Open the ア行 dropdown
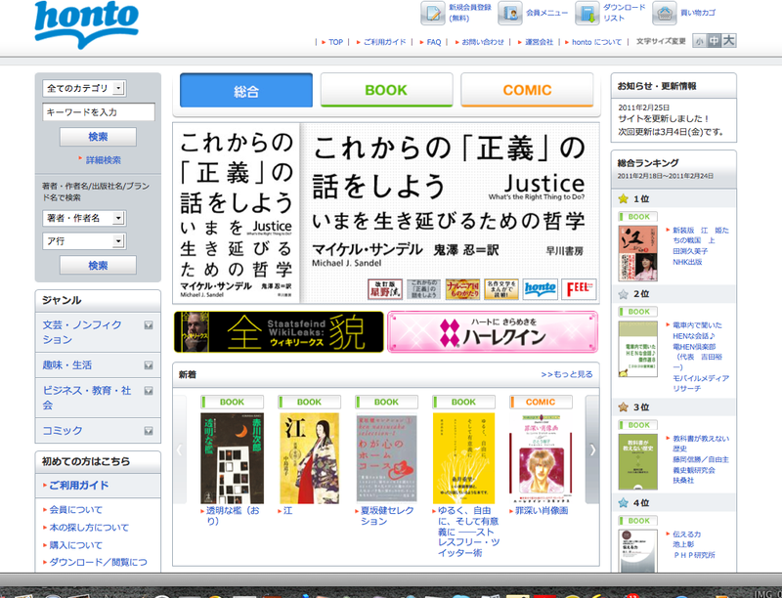Image resolution: width=782 pixels, height=598 pixels. tap(84, 241)
